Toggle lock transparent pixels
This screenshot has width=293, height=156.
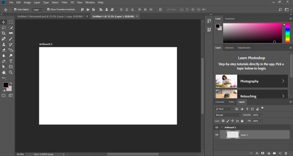click(223, 121)
